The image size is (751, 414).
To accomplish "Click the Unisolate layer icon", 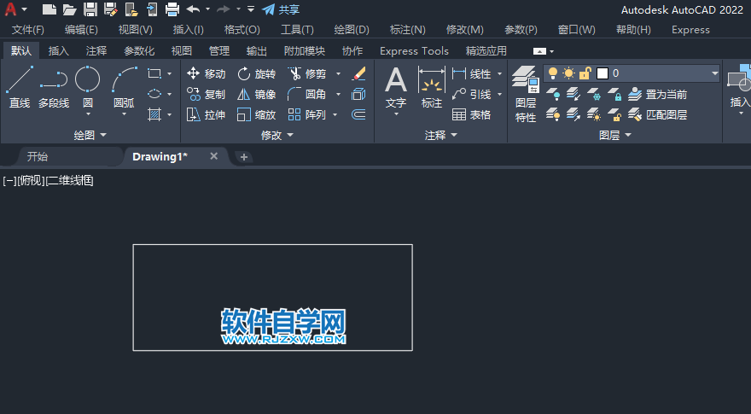I will coord(573,114).
